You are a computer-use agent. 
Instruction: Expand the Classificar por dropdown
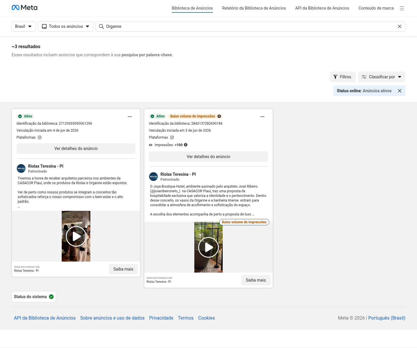(x=382, y=77)
